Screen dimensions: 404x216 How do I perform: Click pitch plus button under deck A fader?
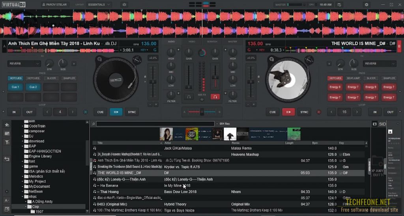[156, 104]
